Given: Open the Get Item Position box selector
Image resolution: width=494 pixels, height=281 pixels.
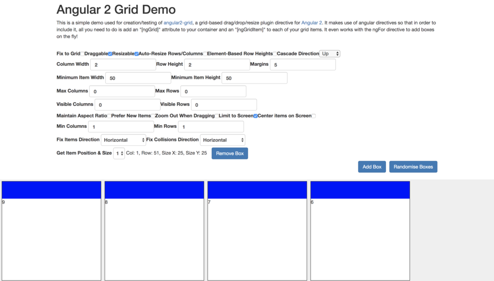Looking at the screenshot, I should 119,154.
